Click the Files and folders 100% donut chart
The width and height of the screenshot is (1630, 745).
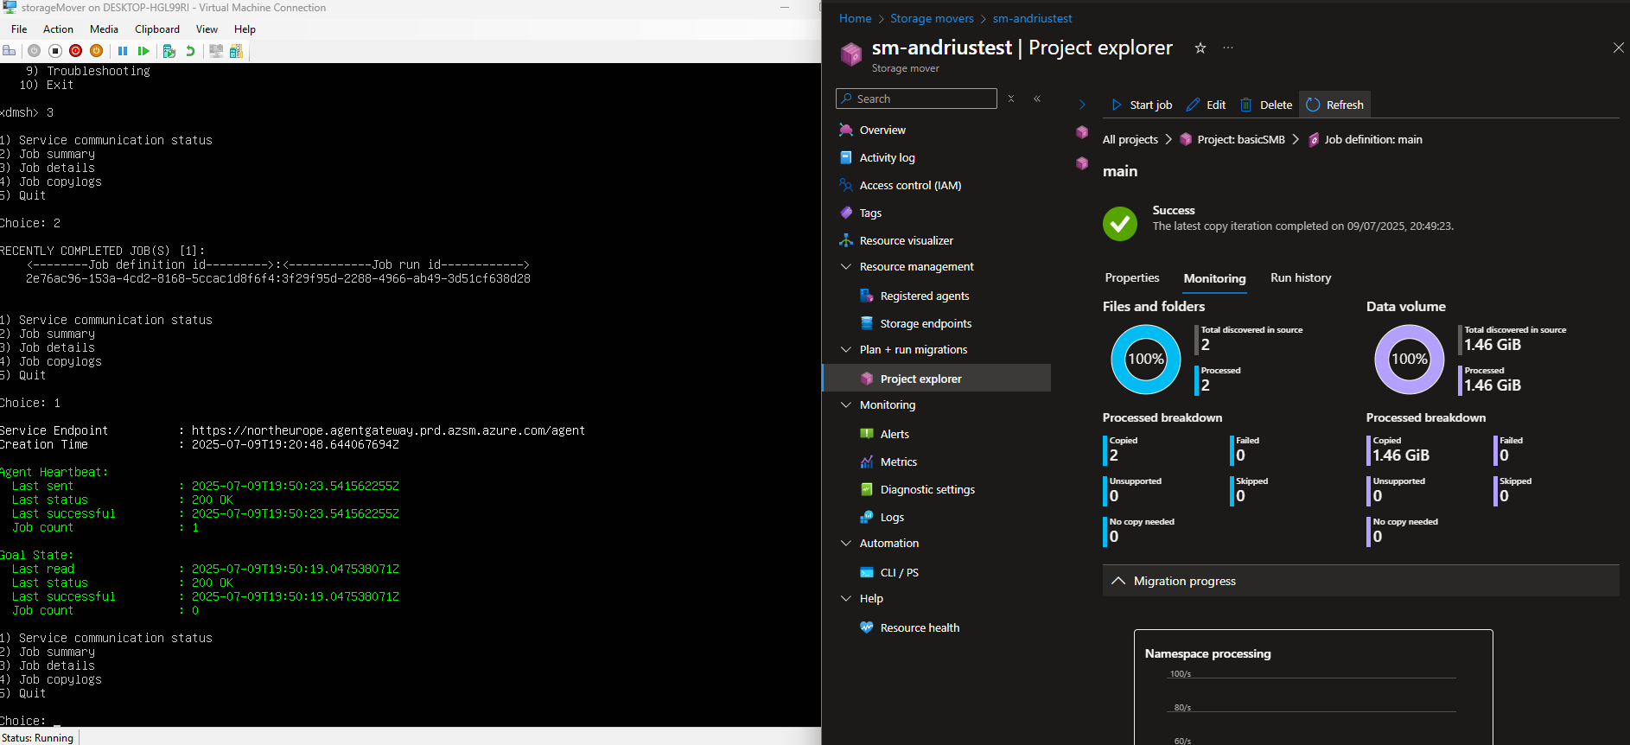[1145, 359]
